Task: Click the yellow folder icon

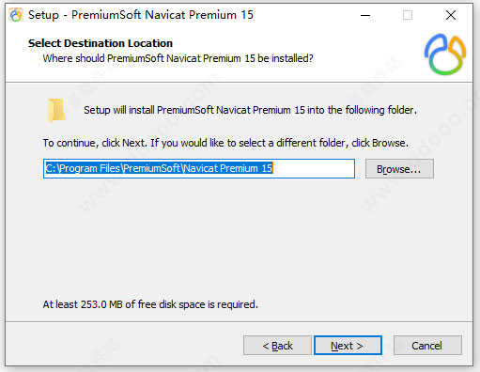Action: 56,111
